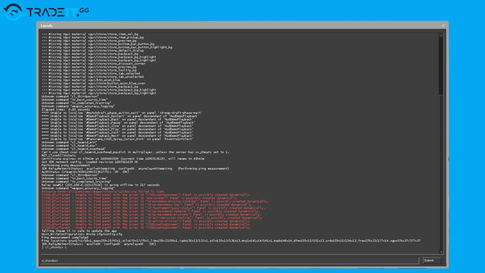Click red line mentioning "id-op-mainmenu-rewards"
Image resolution: width=485 pixels, height=273 pixels.
(151, 211)
